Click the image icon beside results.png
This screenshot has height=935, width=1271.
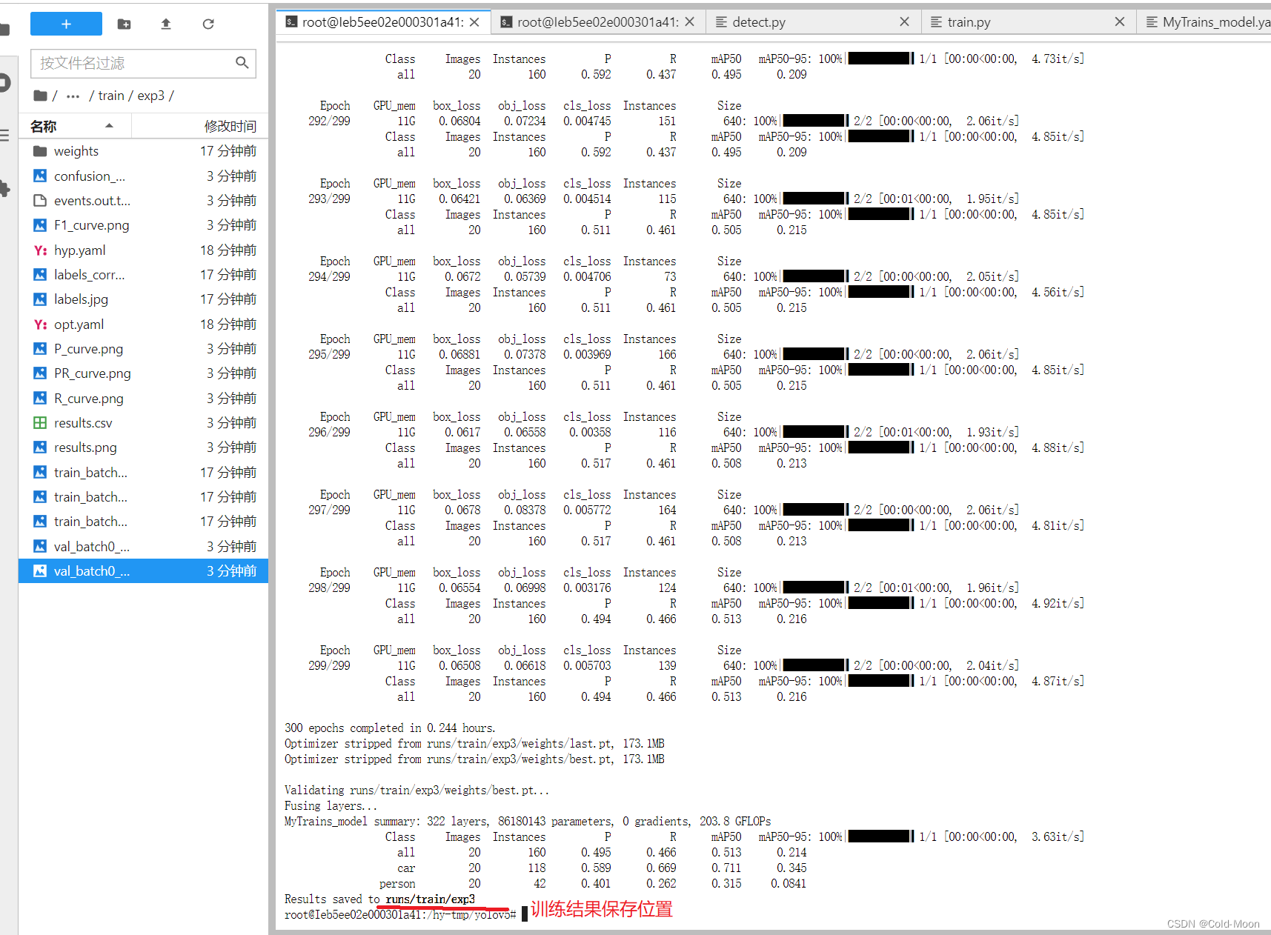[40, 447]
